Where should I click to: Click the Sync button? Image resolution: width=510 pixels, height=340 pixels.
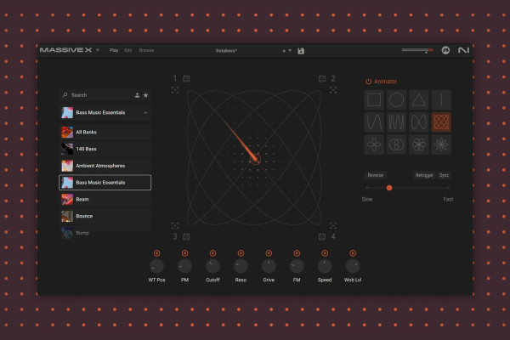444,175
